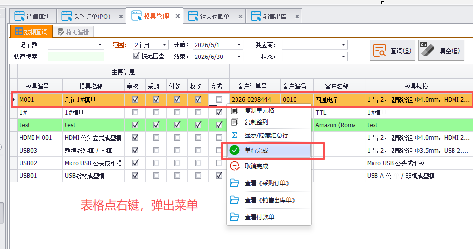Viewport: 473px width, 249px height.
Task: Click the M001 row indicator arrow
Action: click(x=14, y=99)
